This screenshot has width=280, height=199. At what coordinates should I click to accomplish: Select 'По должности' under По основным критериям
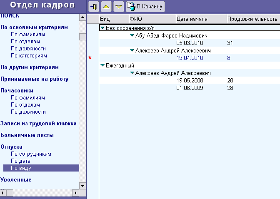[28, 49]
